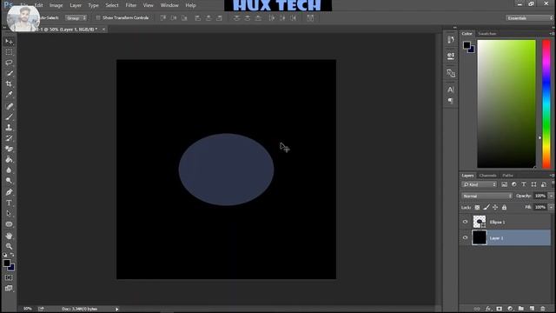Open the layer filter Kind dropdown

pyautogui.click(x=479, y=184)
